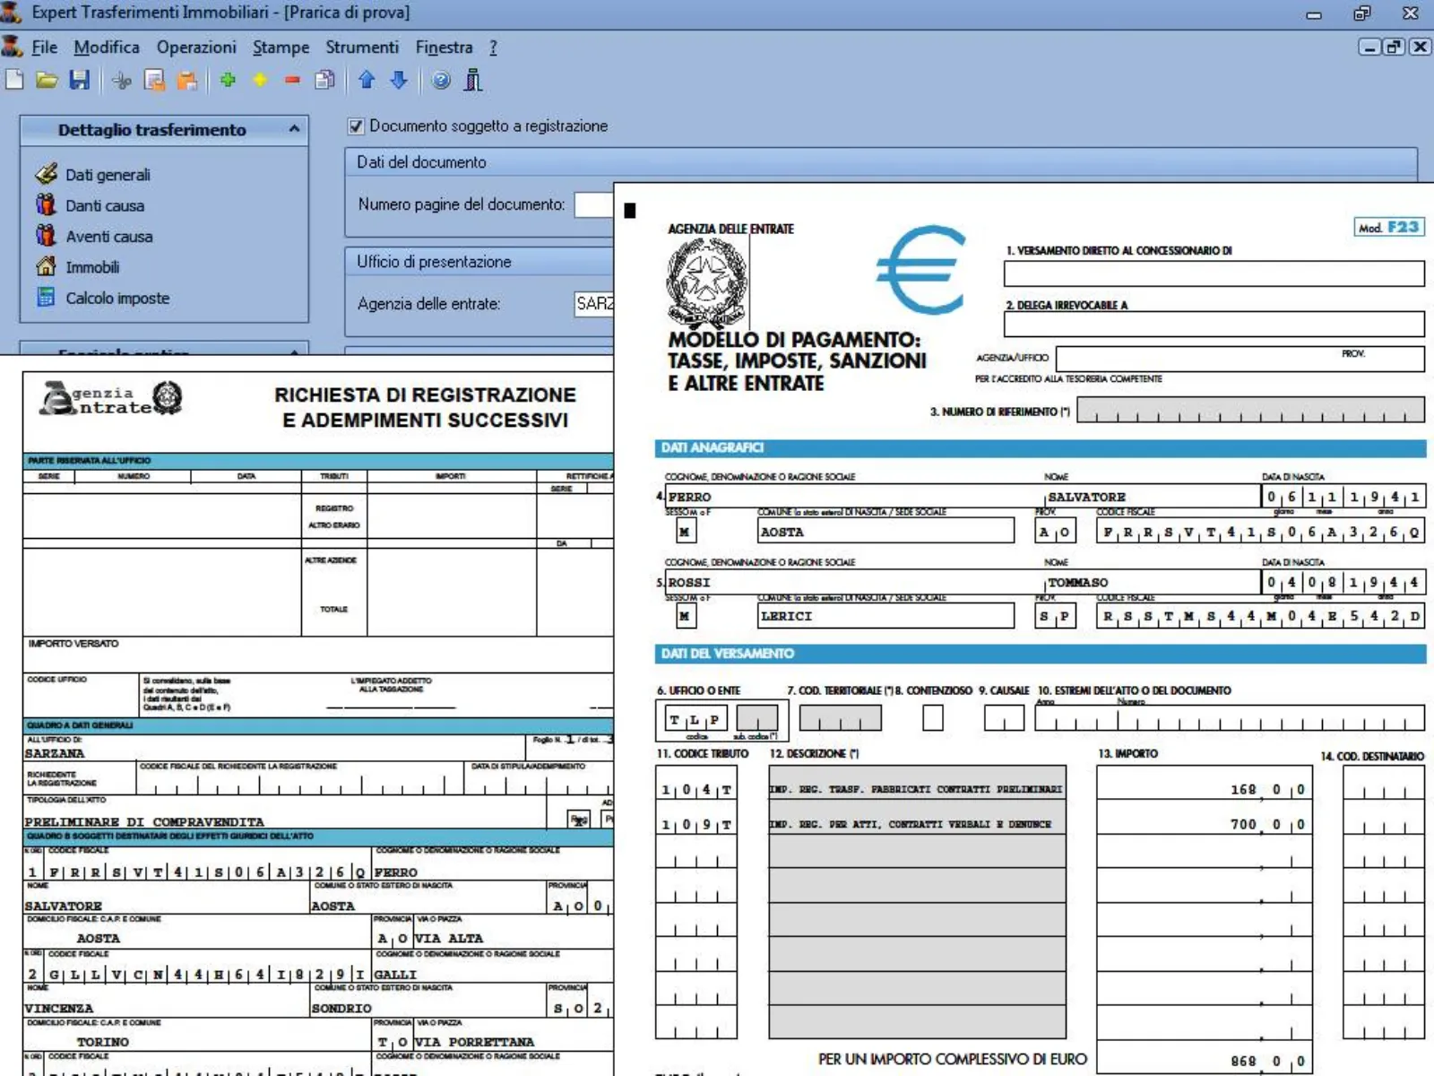Click the TORINO domicile text
The image size is (1434, 1076).
tap(102, 1042)
